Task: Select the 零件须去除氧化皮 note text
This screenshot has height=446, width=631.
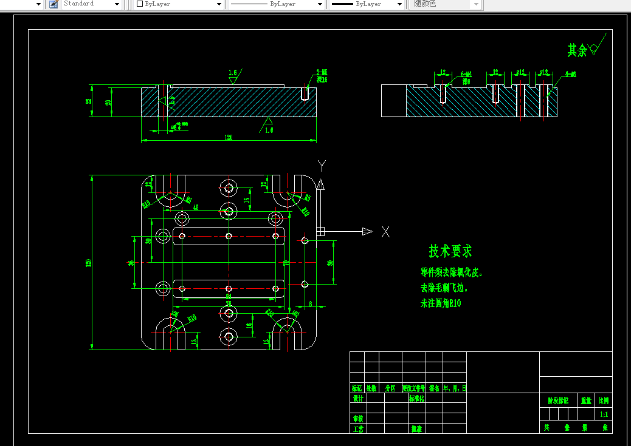Action: coord(452,272)
